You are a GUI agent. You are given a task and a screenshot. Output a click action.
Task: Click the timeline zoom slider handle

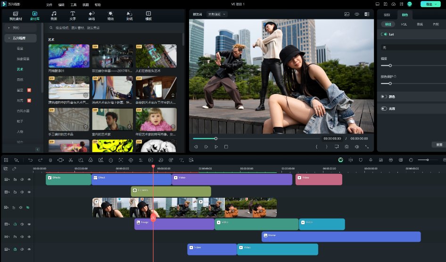point(427,160)
